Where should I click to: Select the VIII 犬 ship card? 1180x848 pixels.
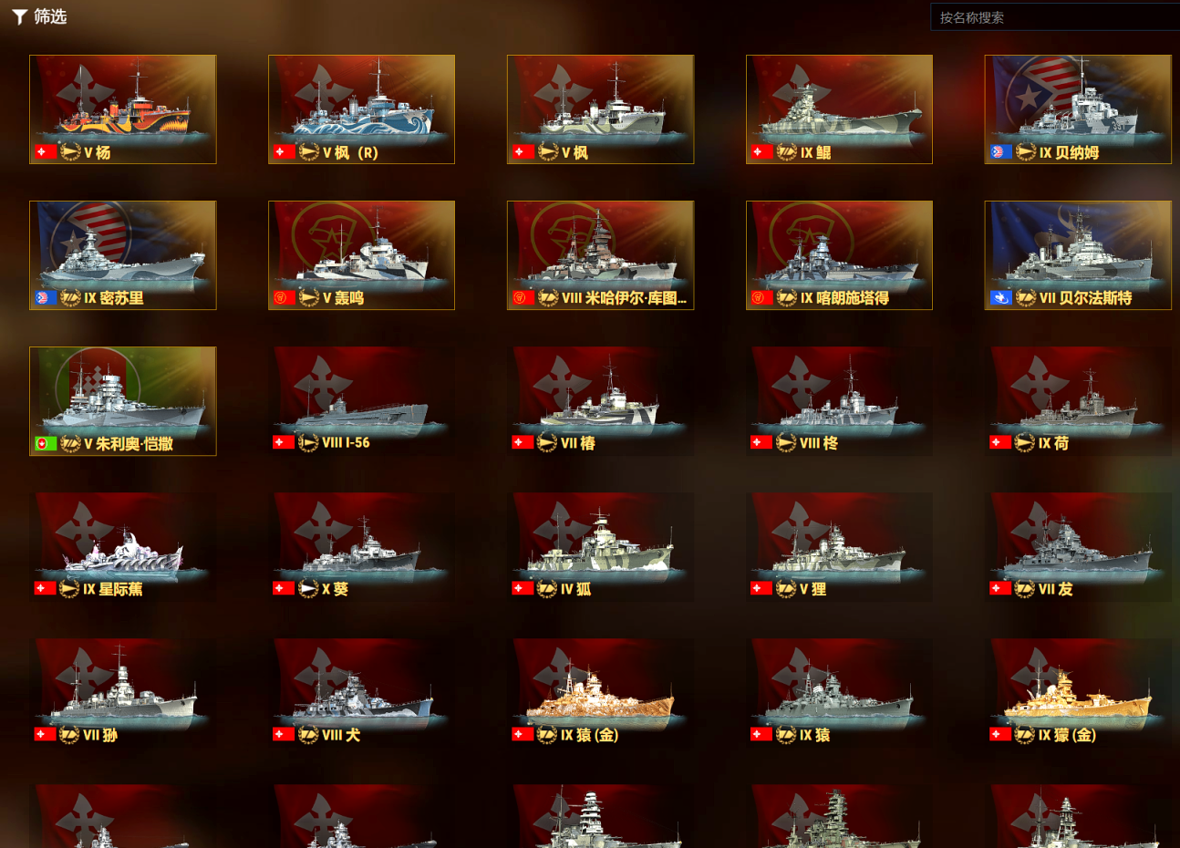pyautogui.click(x=361, y=693)
